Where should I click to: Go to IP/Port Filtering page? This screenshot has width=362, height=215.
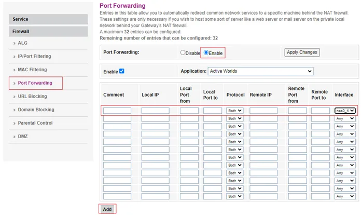[x=34, y=56]
